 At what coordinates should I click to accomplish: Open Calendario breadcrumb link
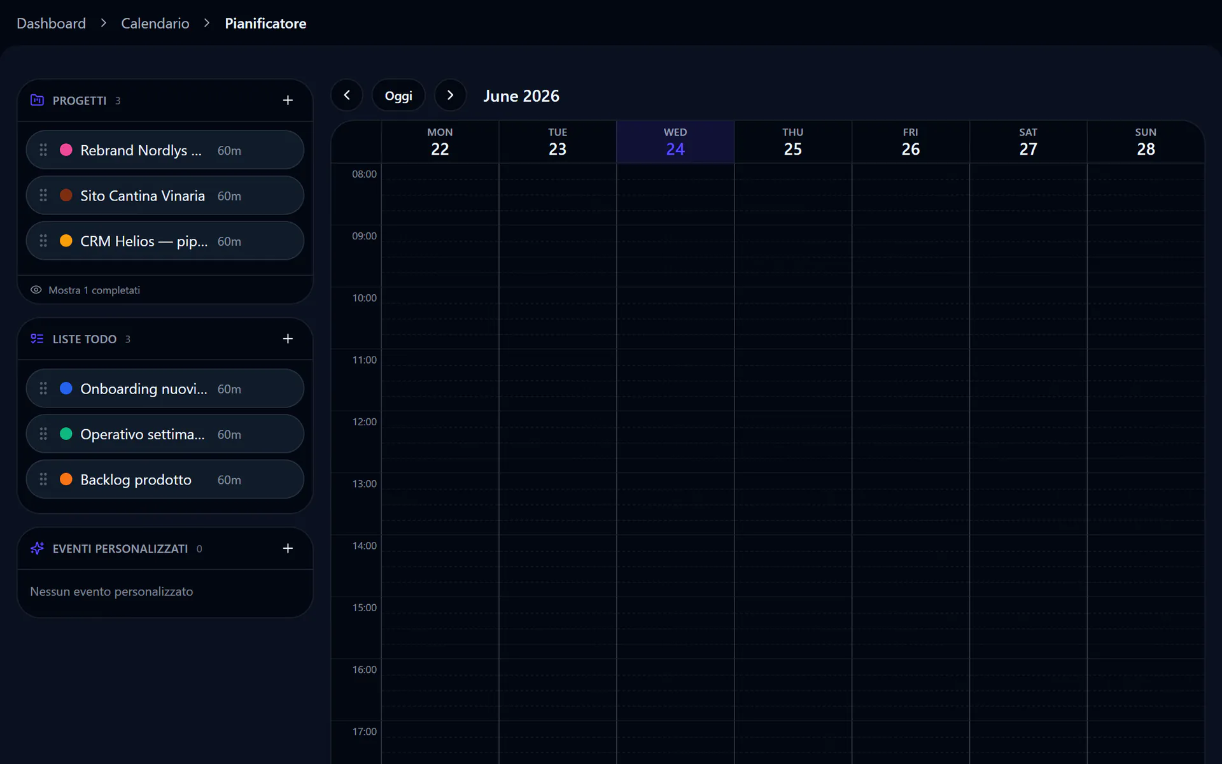[x=155, y=24]
